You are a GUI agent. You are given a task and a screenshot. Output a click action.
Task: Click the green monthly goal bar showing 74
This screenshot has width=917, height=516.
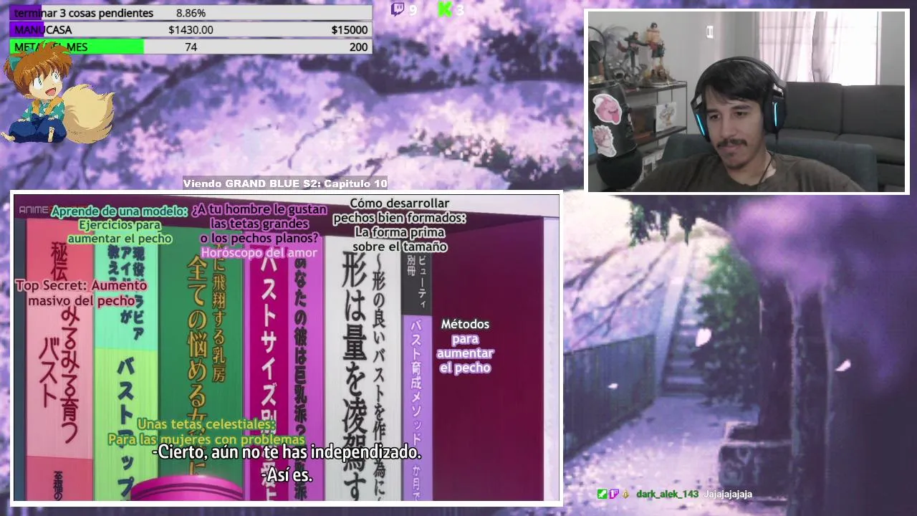(191, 47)
